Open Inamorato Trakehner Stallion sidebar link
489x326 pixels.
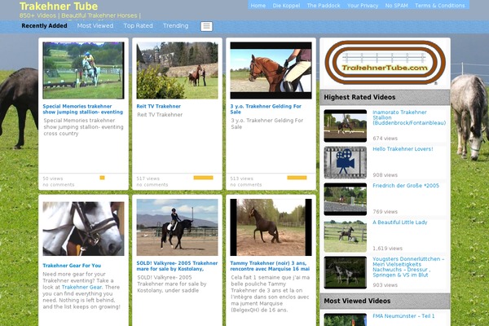click(x=409, y=117)
